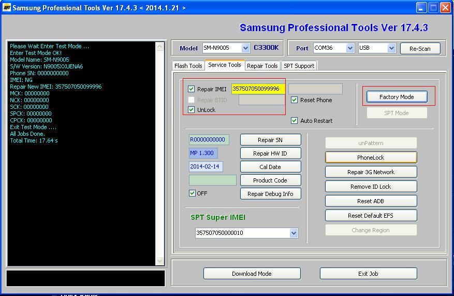Go to the SPT Support tab

[299, 66]
